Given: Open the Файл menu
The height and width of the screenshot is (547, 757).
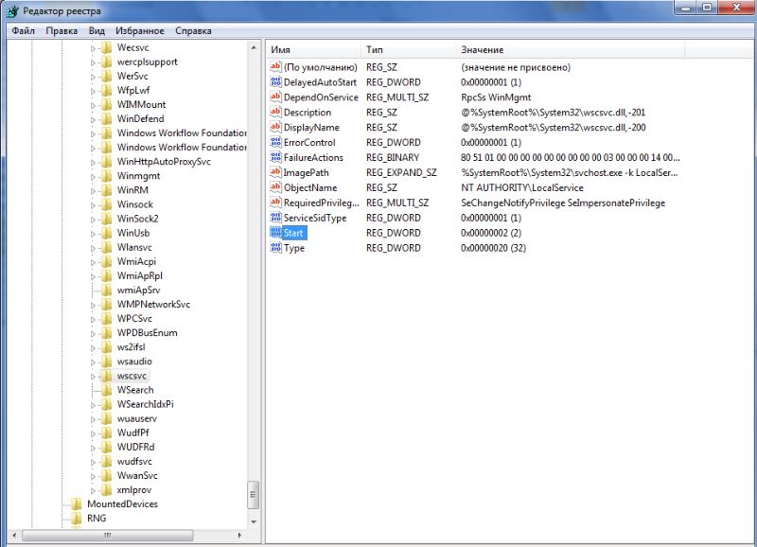Looking at the screenshot, I should [x=24, y=30].
